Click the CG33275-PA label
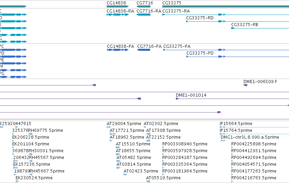 (177, 46)
